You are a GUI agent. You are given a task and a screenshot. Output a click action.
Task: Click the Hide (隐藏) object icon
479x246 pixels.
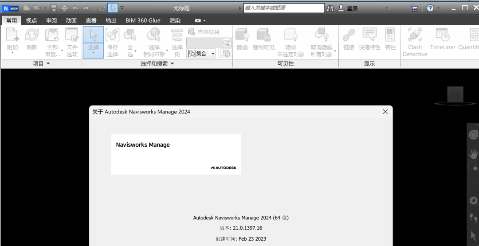[x=242, y=35]
